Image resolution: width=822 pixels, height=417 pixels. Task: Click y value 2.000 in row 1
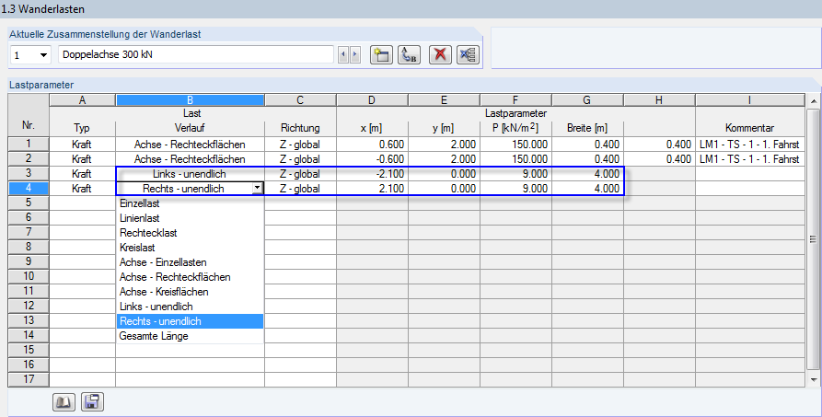[444, 145]
